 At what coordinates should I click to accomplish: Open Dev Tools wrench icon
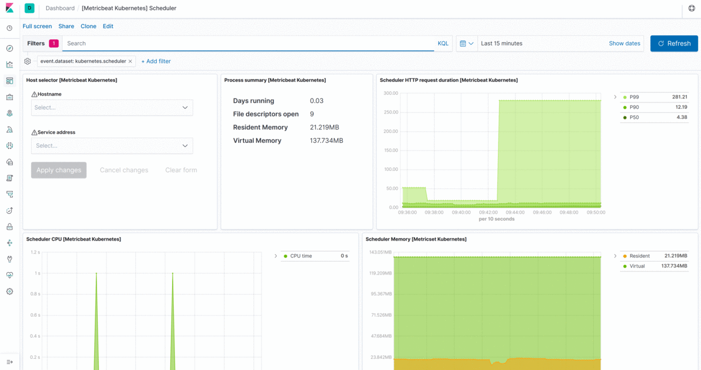9,259
